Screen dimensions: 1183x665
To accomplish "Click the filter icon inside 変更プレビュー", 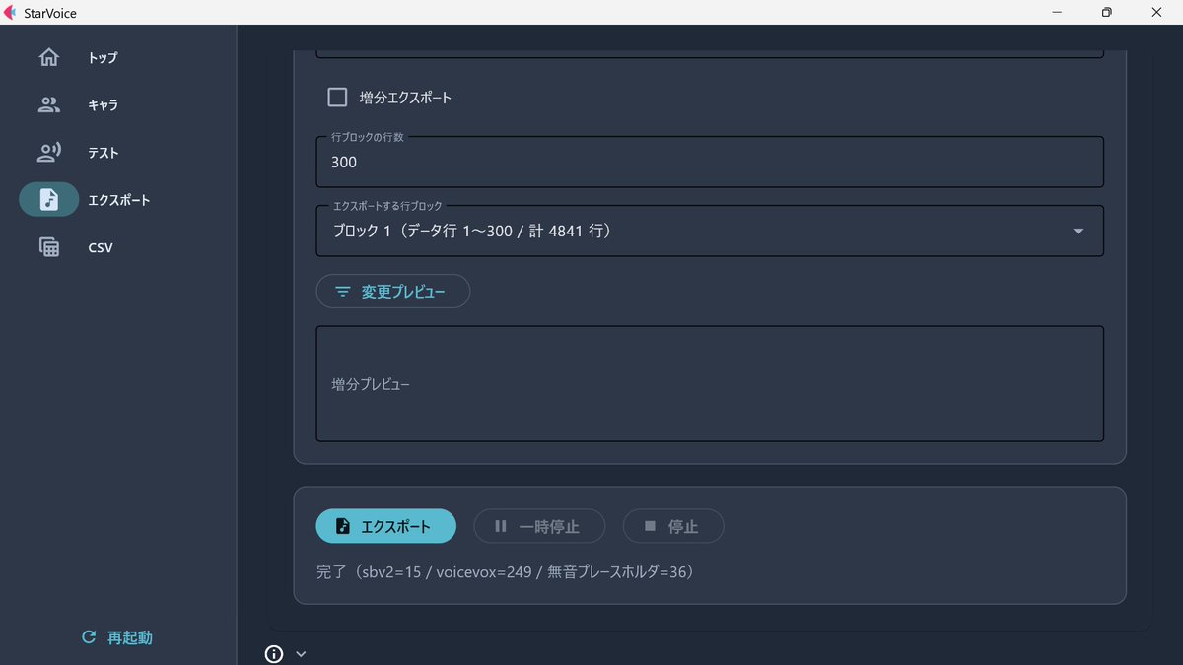I will point(342,292).
